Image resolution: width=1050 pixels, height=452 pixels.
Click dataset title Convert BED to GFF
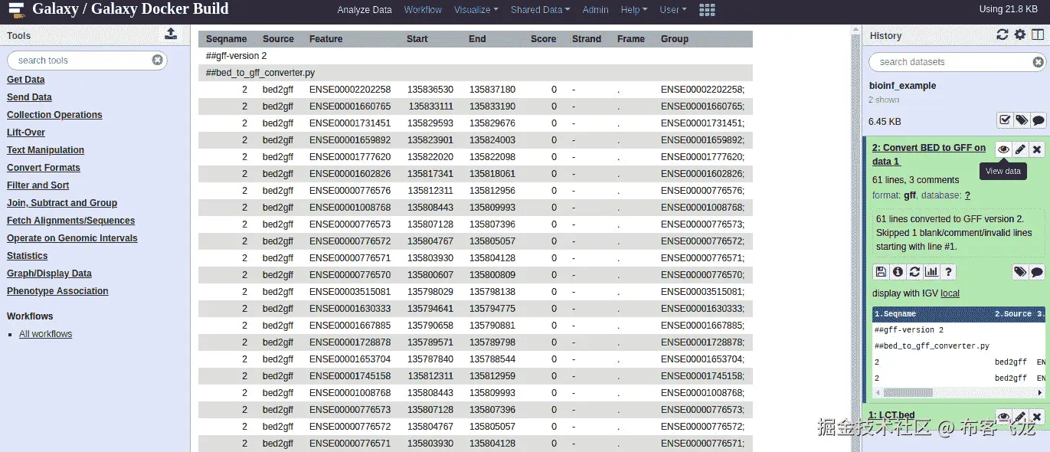929,155
